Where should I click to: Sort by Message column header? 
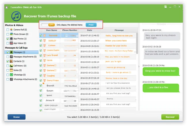coord(119,30)
